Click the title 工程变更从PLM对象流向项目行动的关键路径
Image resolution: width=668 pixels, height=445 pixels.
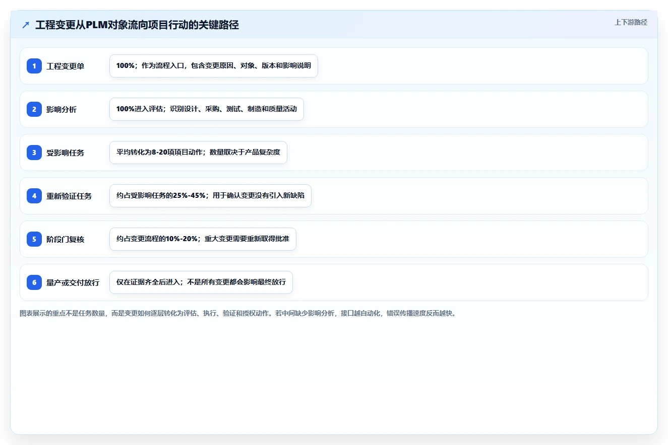pyautogui.click(x=137, y=25)
